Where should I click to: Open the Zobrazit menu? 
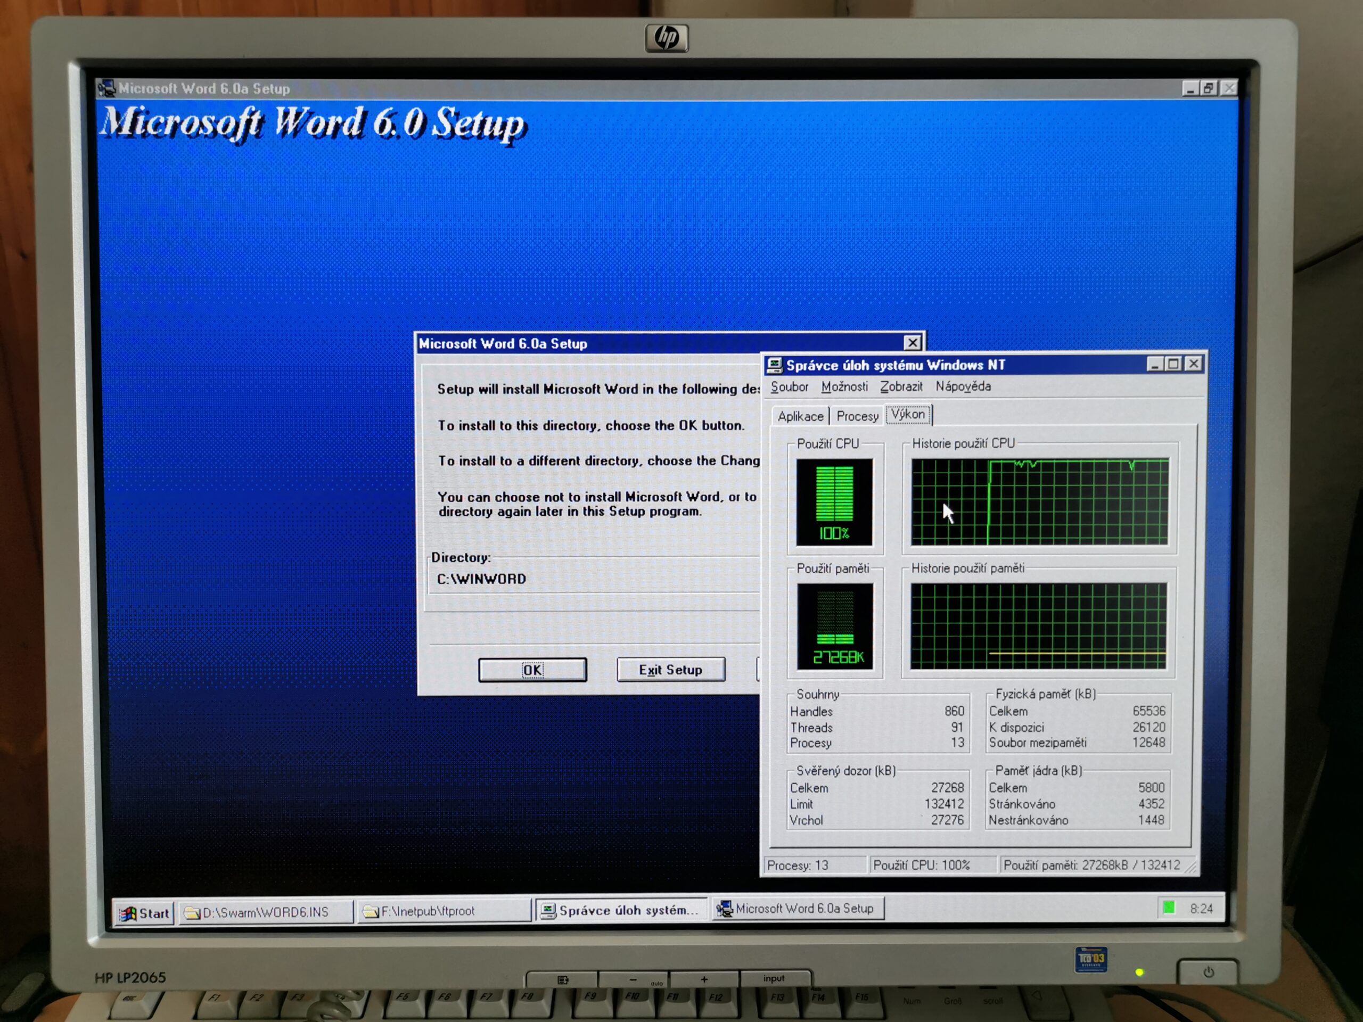[x=901, y=387]
